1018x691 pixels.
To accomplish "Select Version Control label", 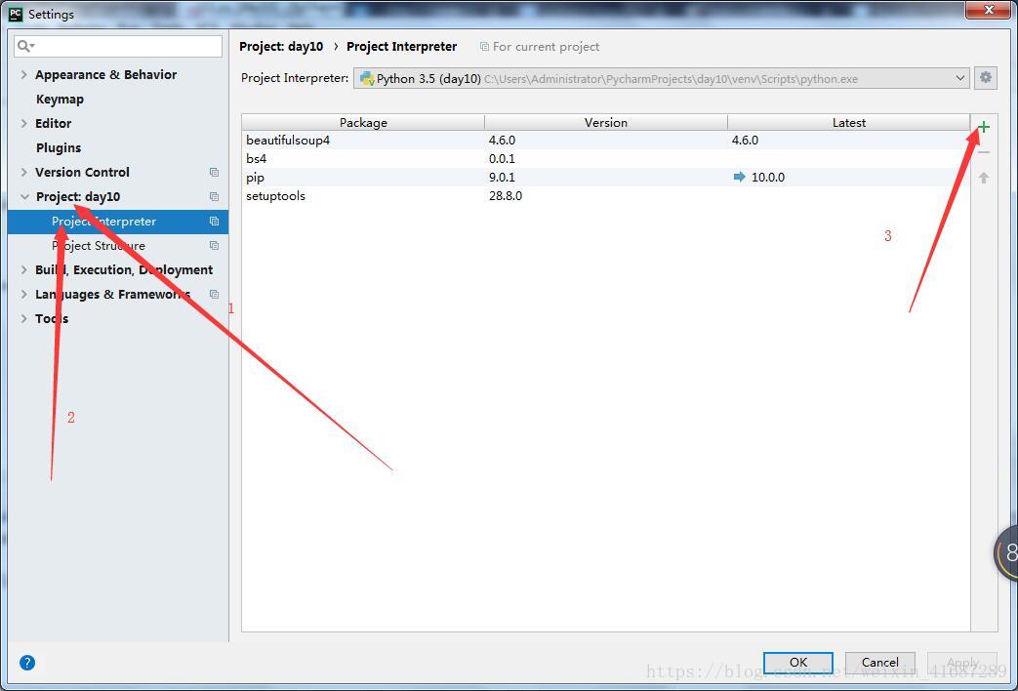I will 82,172.
